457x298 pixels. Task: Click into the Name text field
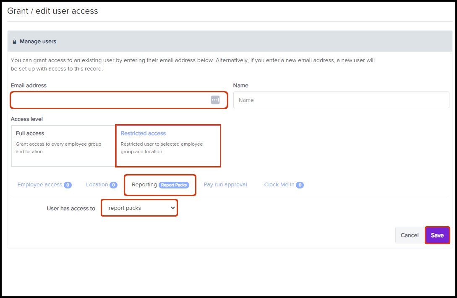tap(341, 100)
